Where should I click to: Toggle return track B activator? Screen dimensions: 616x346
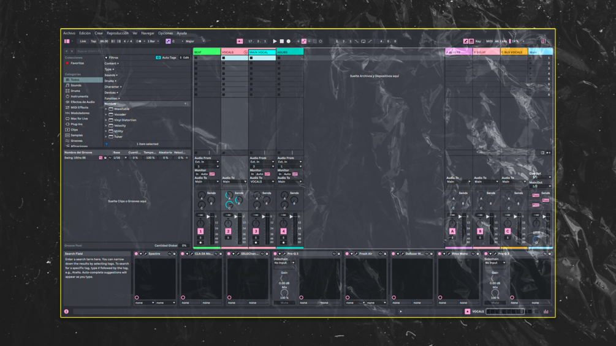point(480,231)
